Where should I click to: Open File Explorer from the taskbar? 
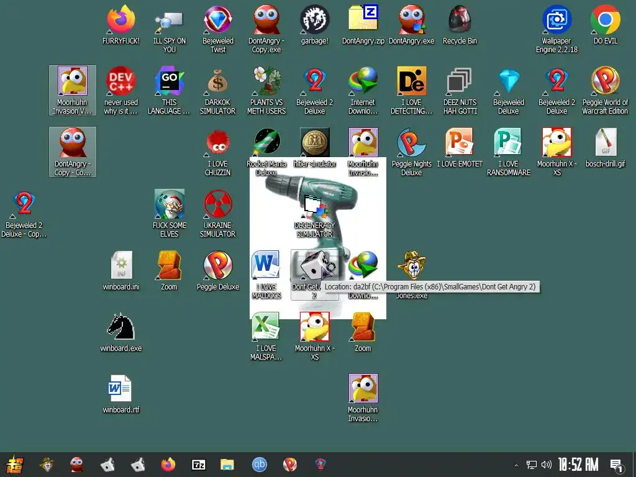(227, 464)
